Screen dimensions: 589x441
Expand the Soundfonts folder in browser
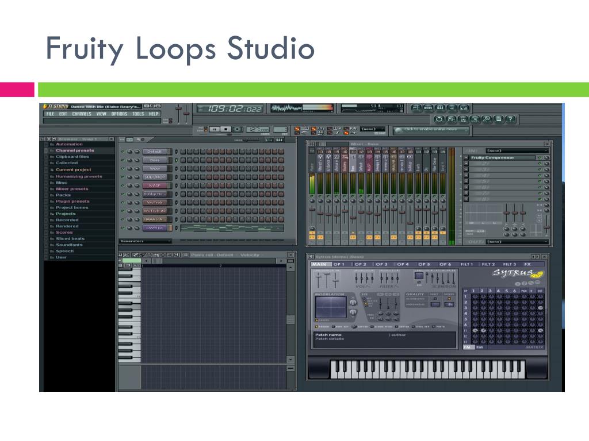point(69,245)
